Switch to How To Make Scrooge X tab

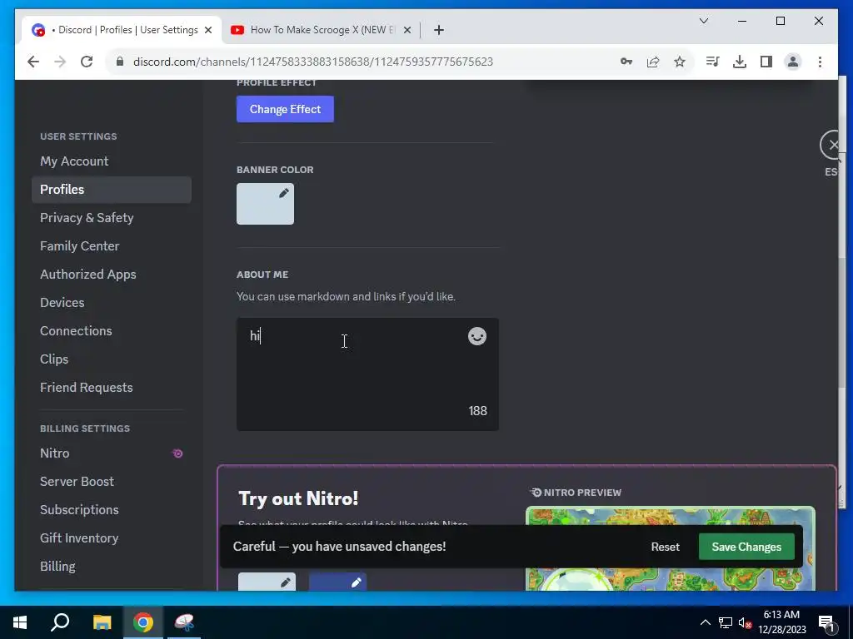[321, 30]
